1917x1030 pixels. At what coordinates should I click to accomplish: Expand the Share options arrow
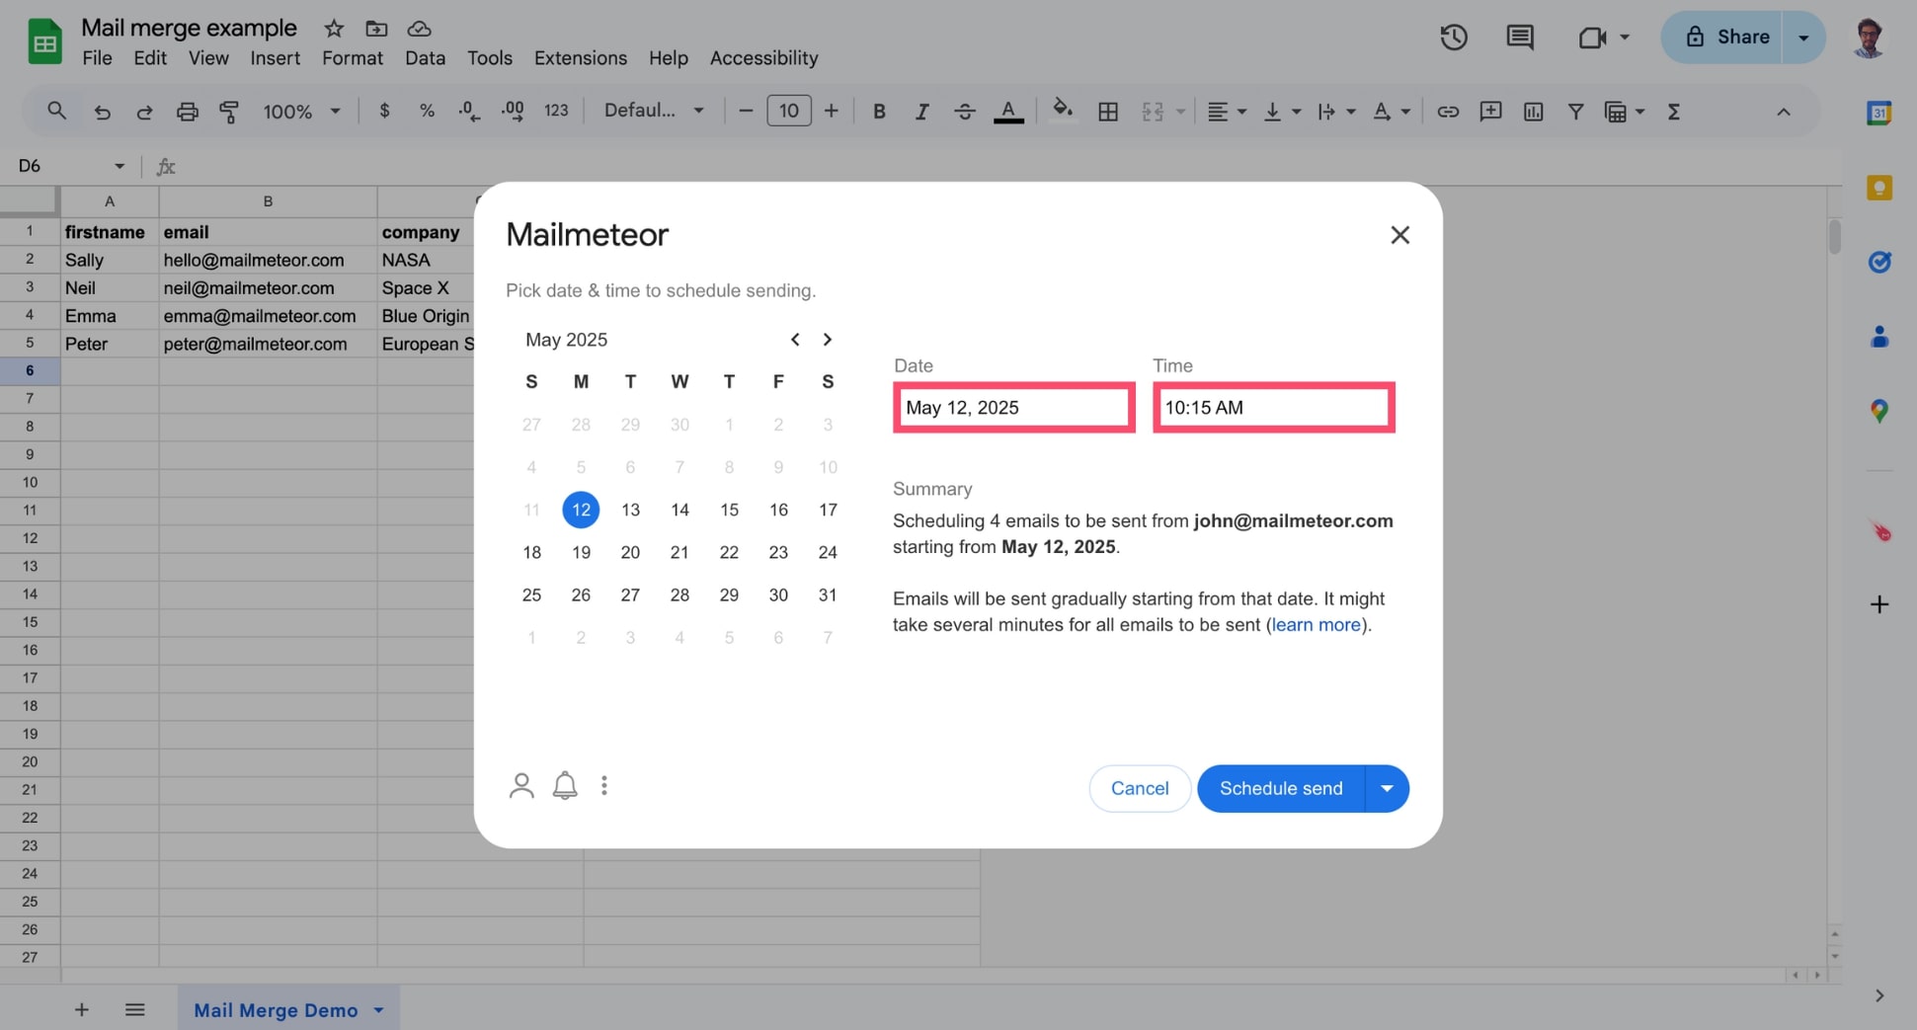(x=1803, y=38)
